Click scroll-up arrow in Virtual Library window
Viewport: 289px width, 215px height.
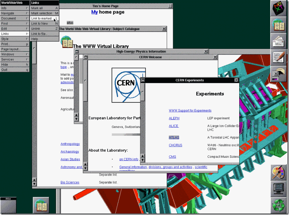[34, 180]
